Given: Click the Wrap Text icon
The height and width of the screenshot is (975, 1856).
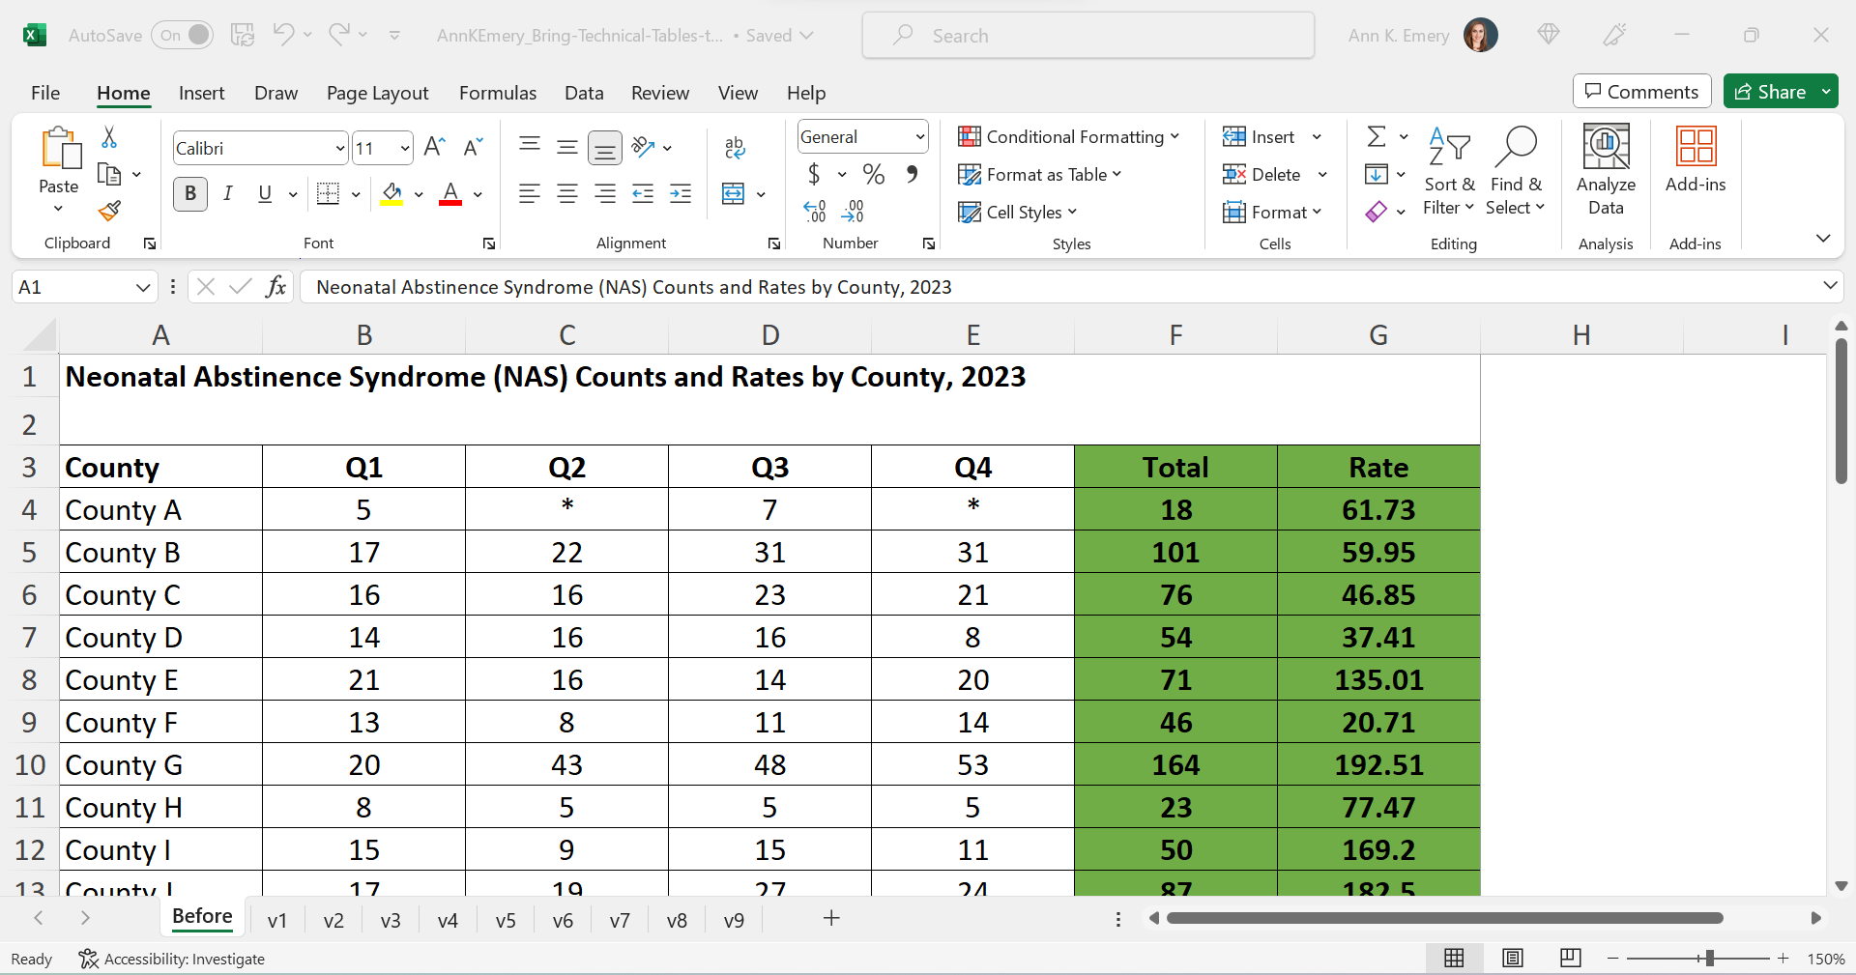Looking at the screenshot, I should pyautogui.click(x=734, y=148).
